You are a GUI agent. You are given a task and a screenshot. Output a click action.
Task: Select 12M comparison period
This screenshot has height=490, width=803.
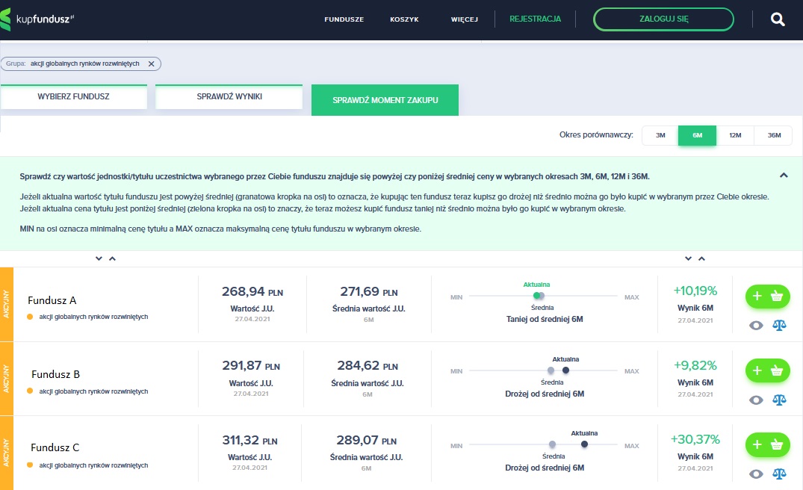pyautogui.click(x=735, y=136)
